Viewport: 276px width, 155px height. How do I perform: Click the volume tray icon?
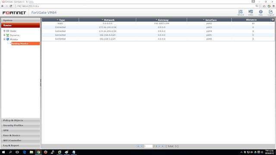pyautogui.click(x=252, y=152)
